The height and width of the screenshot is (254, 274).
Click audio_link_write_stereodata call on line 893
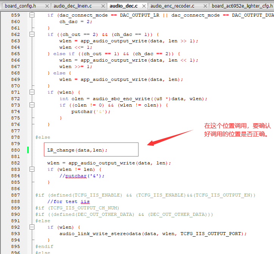pyautogui.click(x=153, y=234)
